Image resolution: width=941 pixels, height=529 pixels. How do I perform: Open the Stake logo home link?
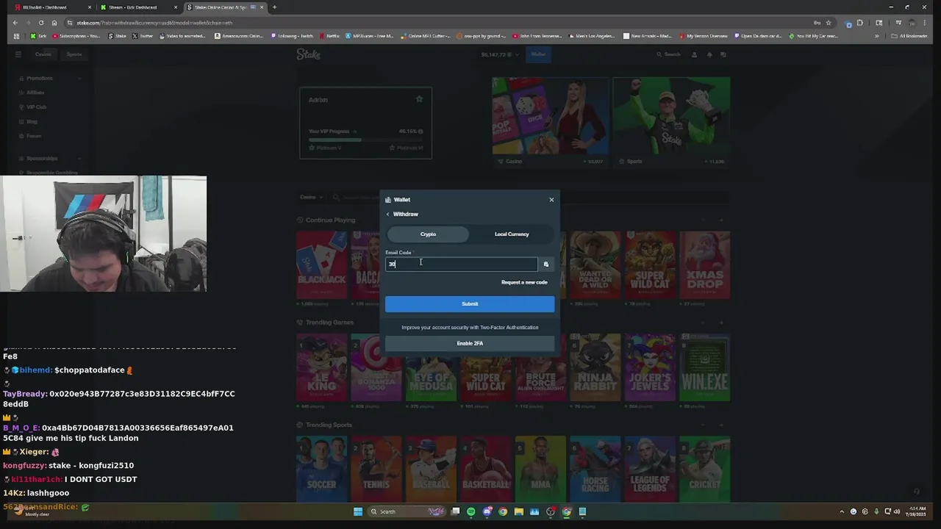309,54
